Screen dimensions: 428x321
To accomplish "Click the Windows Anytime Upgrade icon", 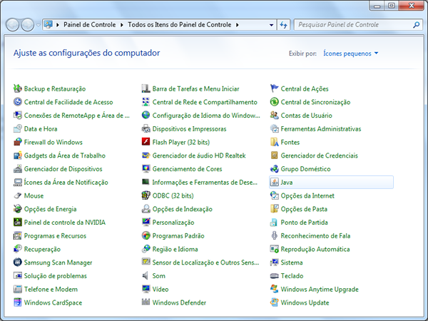I will tap(275, 290).
